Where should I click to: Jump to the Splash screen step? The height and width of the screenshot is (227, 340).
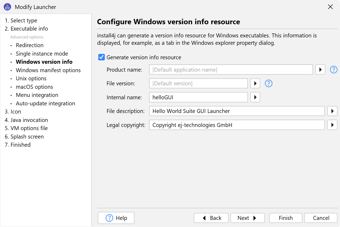(x=27, y=137)
